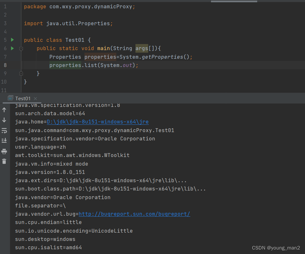Click the down arrow in the console toolbar
Screen dimensions: 305x254
(4, 120)
